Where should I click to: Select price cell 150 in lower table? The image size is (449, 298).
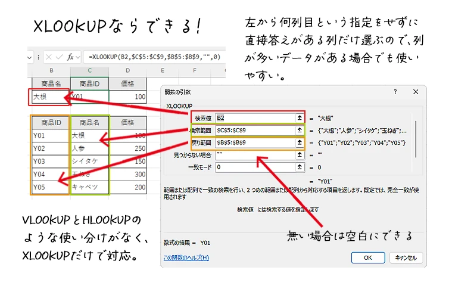click(x=127, y=162)
